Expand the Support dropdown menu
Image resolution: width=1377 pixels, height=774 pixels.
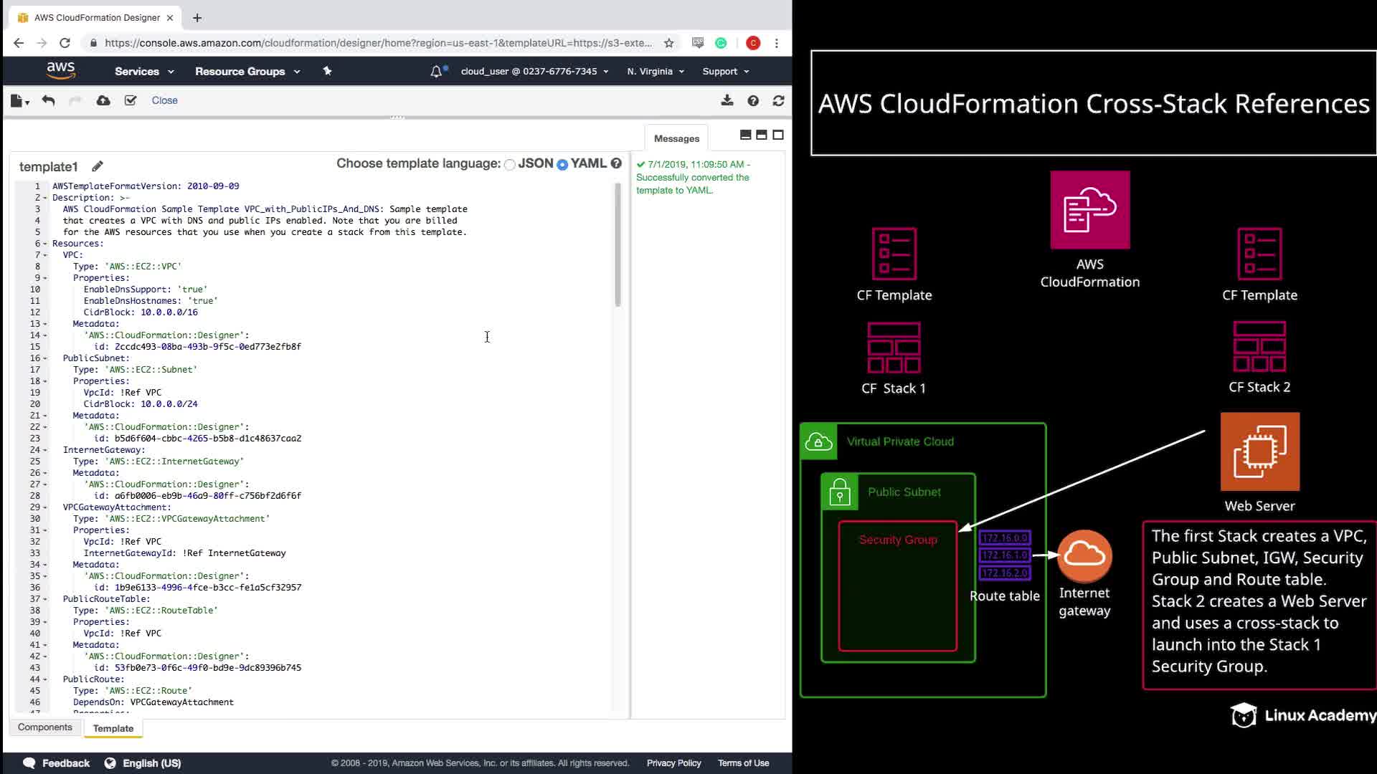click(x=725, y=72)
